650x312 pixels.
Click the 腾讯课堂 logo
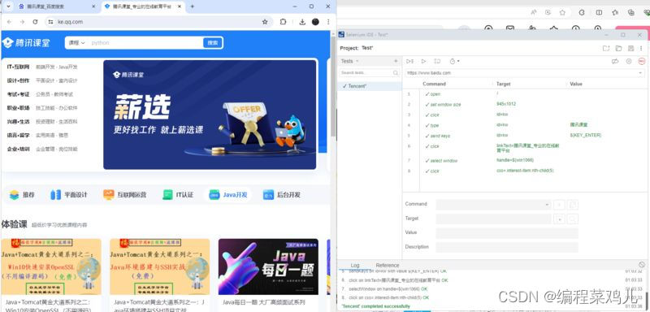[26, 43]
